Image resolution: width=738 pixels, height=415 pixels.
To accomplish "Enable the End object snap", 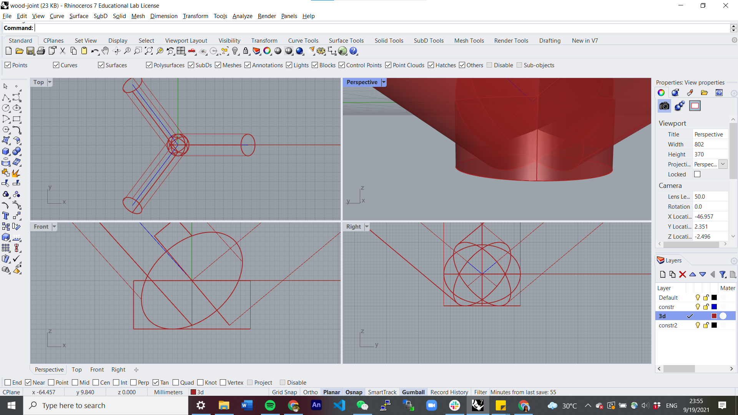I will pyautogui.click(x=8, y=382).
